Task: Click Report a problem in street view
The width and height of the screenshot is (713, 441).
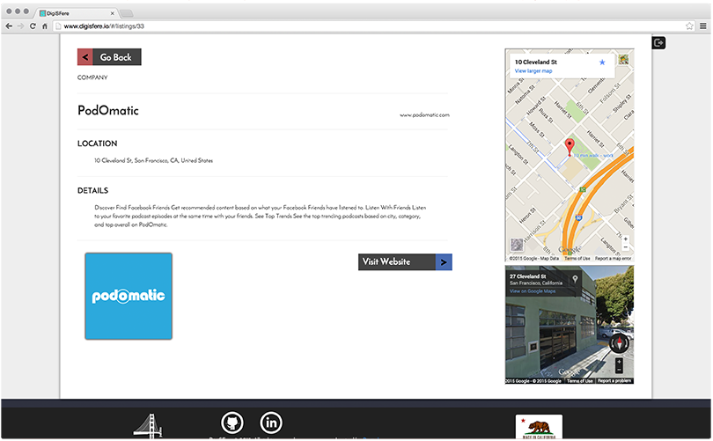Action: tap(614, 380)
